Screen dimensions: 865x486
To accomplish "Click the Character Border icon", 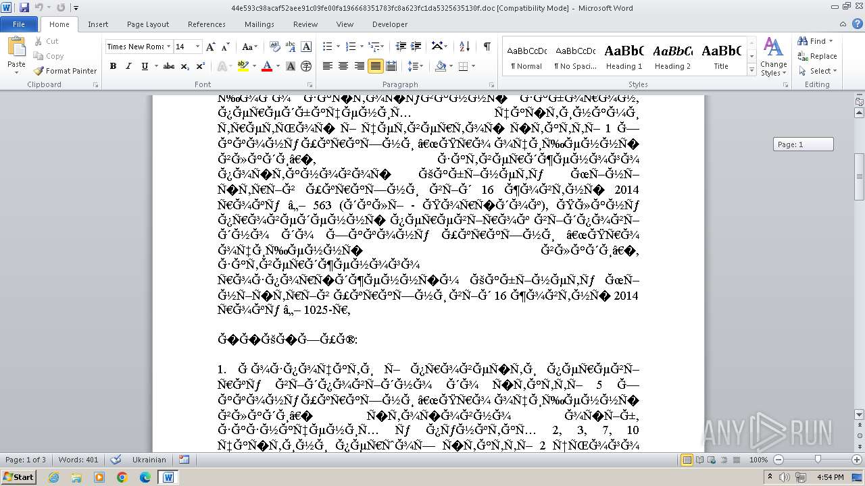I will [x=306, y=47].
